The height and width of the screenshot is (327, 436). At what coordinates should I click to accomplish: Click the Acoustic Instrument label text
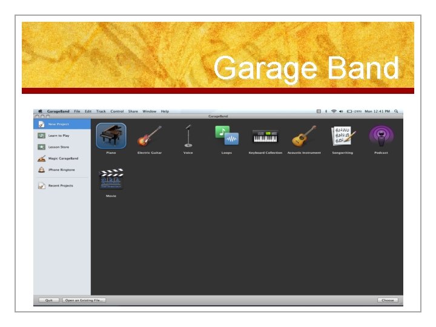coord(304,153)
